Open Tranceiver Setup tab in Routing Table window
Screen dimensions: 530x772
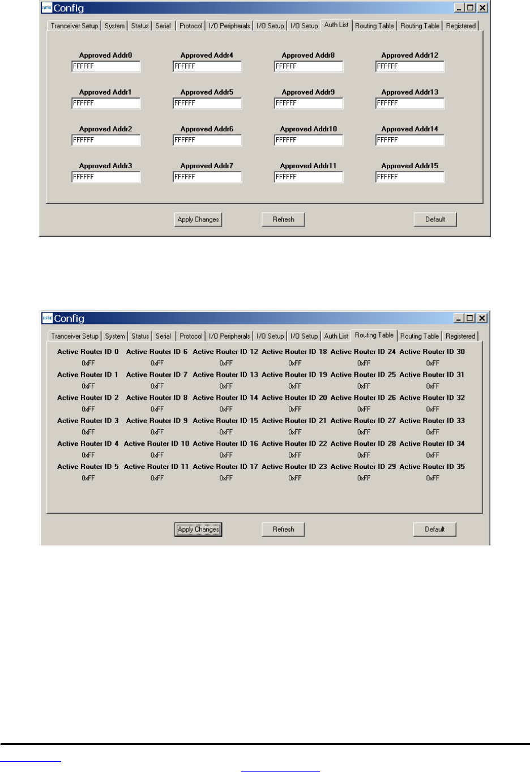[x=75, y=336]
